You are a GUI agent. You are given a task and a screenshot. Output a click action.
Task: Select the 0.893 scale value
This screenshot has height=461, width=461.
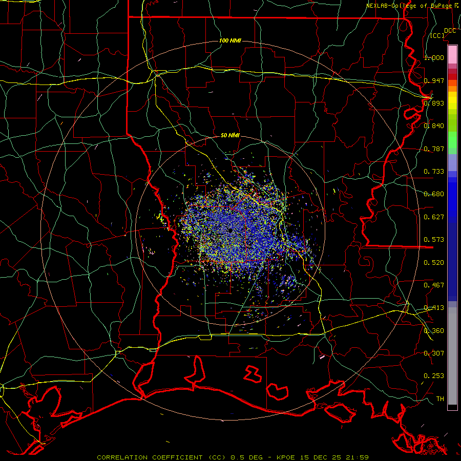pyautogui.click(x=434, y=103)
